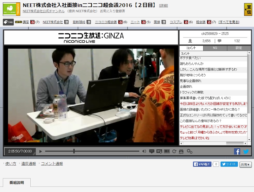This screenshot has width=254, height=192.
Task: Click the カテゴリ category badge
Action: tap(18, 22)
